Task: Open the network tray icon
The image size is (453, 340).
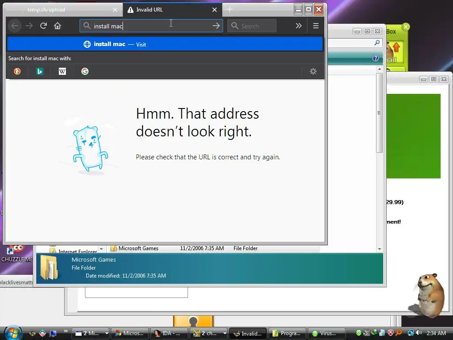Action: 411,333
